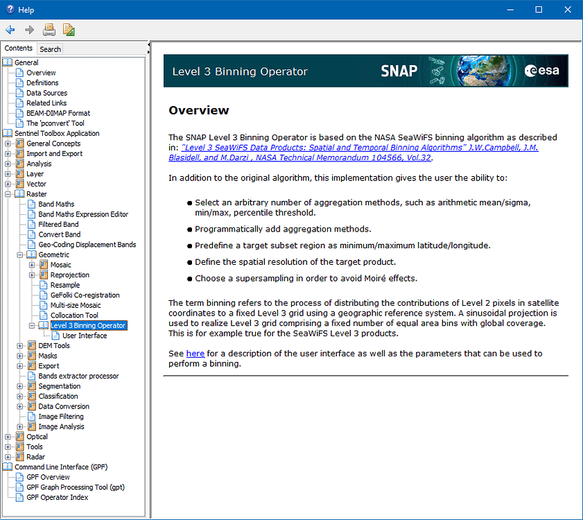Select Band Maths Expression Editor topic
The image size is (583, 520).
click(x=83, y=214)
